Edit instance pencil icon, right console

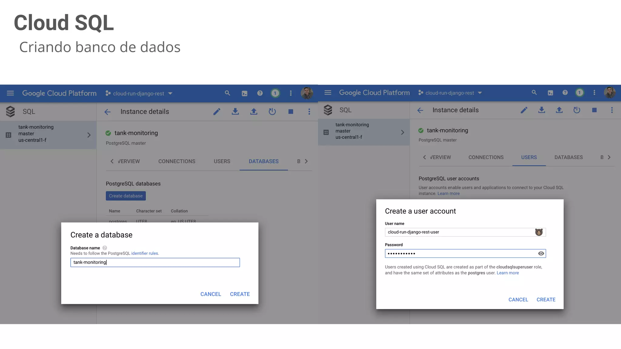[524, 110]
